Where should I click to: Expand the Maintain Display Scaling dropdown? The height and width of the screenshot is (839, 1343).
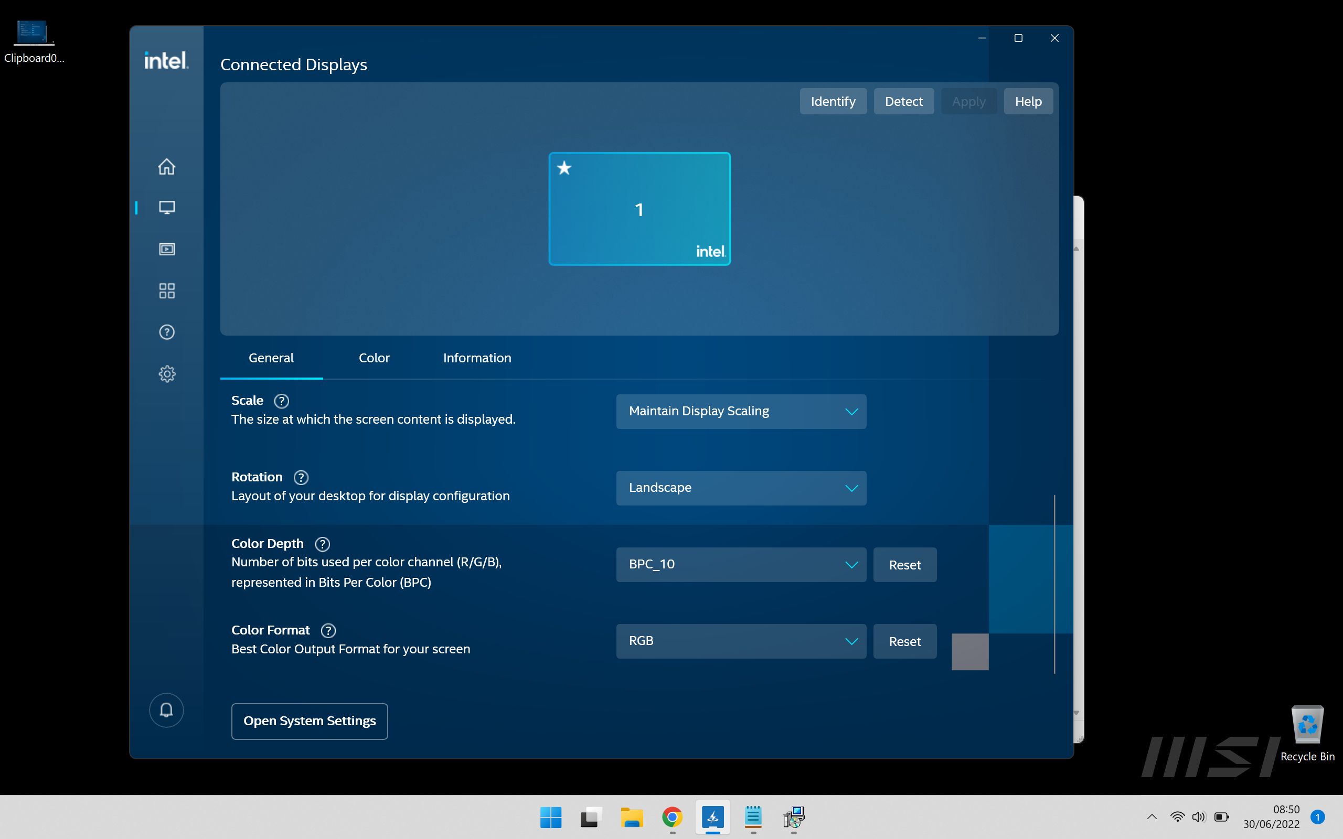[x=740, y=411]
